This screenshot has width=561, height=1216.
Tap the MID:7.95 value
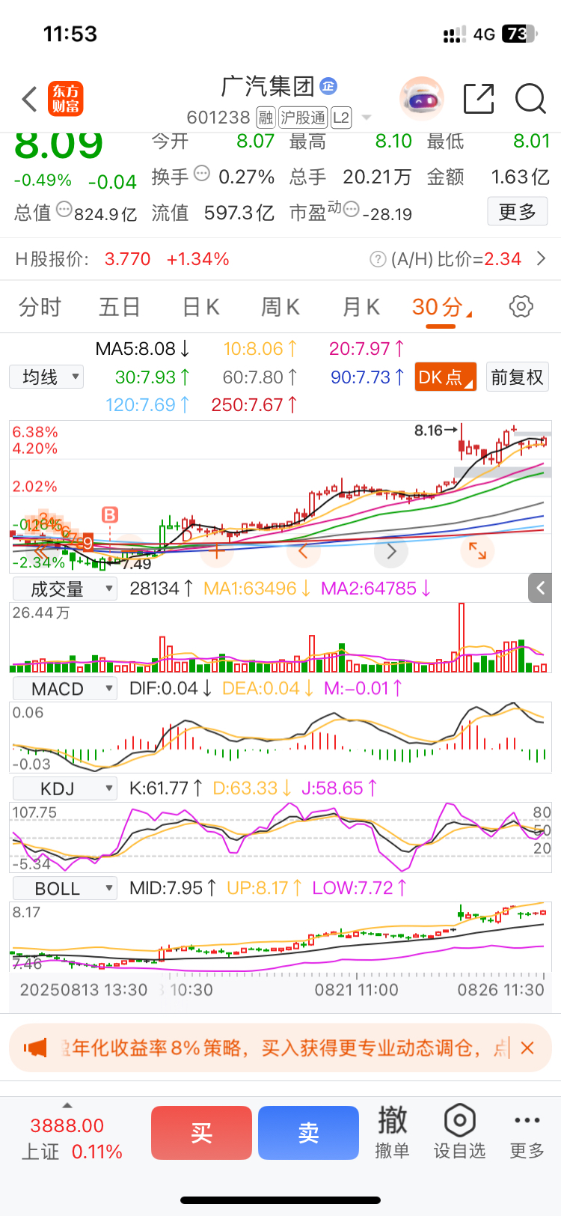[173, 888]
